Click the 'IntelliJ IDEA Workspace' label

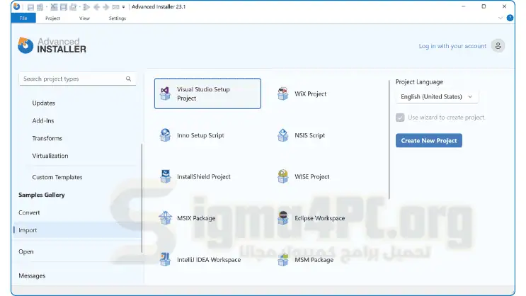coord(209,259)
